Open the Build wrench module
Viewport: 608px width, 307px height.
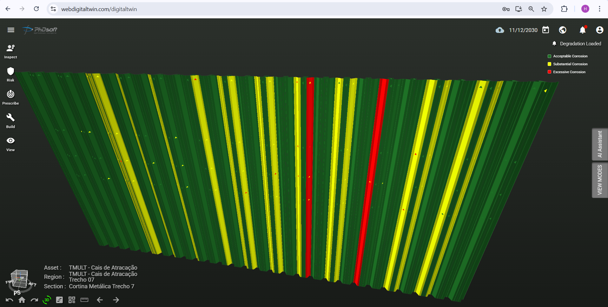tap(10, 121)
